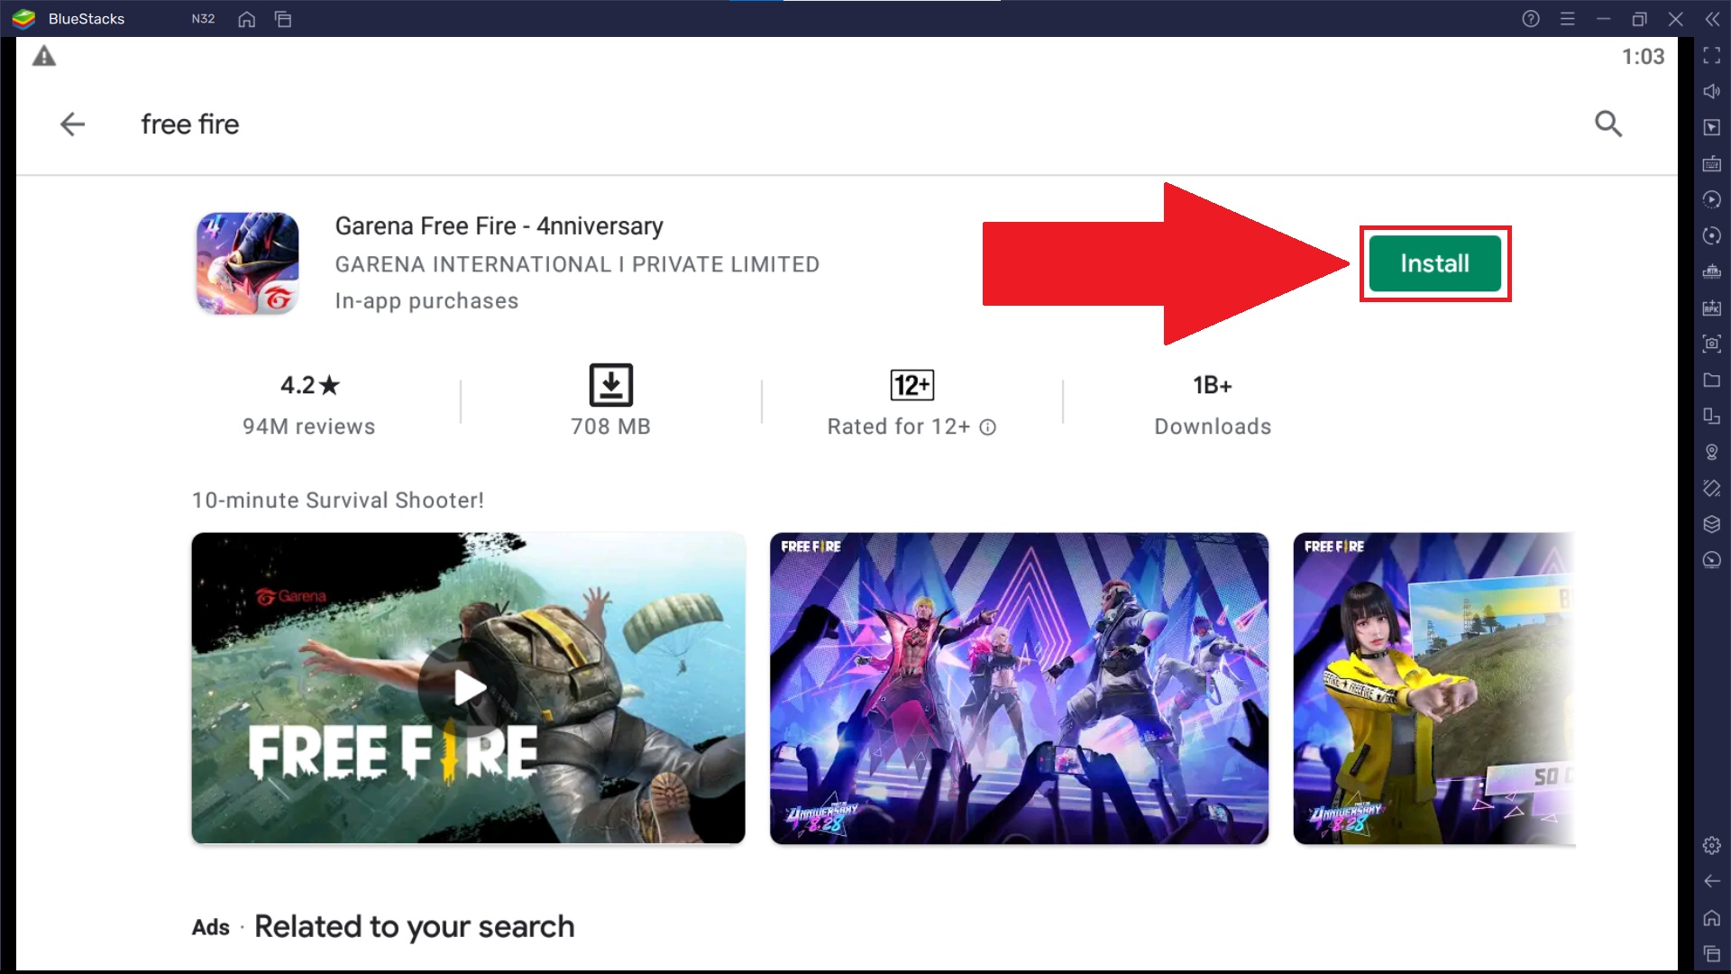Viewport: 1731px width, 974px height.
Task: Open the Garena Free Fire - 4nniversary title
Action: [499, 225]
